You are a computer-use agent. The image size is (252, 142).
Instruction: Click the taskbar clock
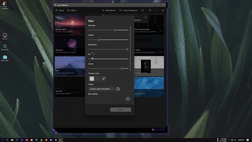pyautogui.click(x=241, y=140)
